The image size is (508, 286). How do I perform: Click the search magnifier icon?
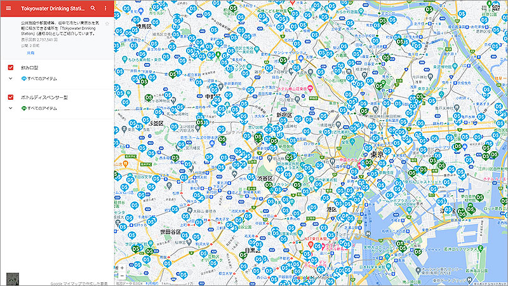tap(93, 9)
